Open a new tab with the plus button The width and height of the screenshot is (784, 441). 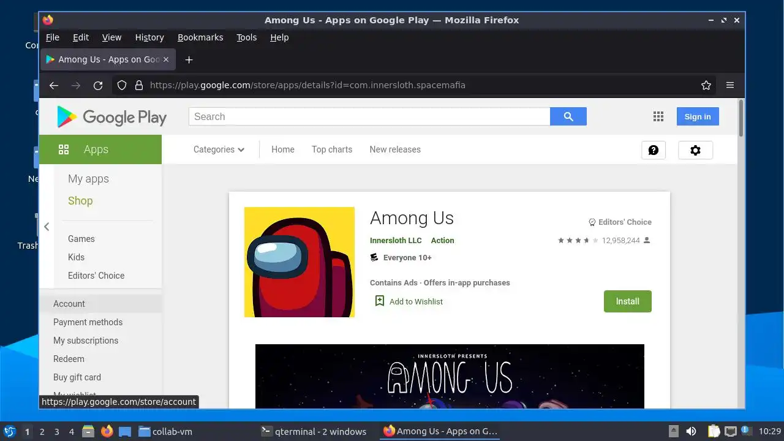click(189, 59)
